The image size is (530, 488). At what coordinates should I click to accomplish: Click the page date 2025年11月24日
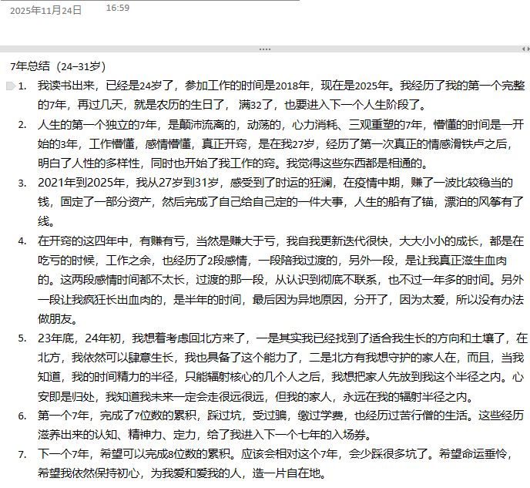[x=45, y=10]
